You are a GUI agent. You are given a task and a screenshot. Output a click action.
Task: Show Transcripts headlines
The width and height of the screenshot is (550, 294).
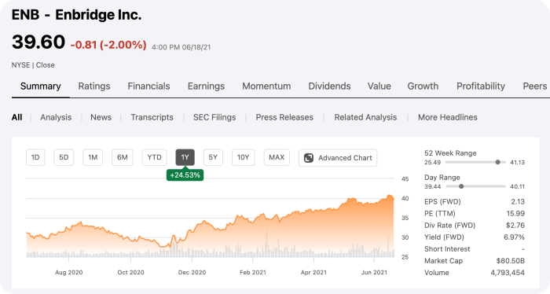[x=152, y=117]
